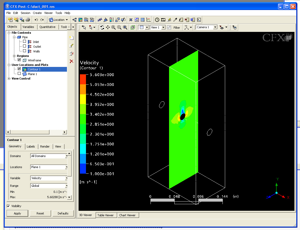Show the Outlet boundary checkbox

click(25, 46)
